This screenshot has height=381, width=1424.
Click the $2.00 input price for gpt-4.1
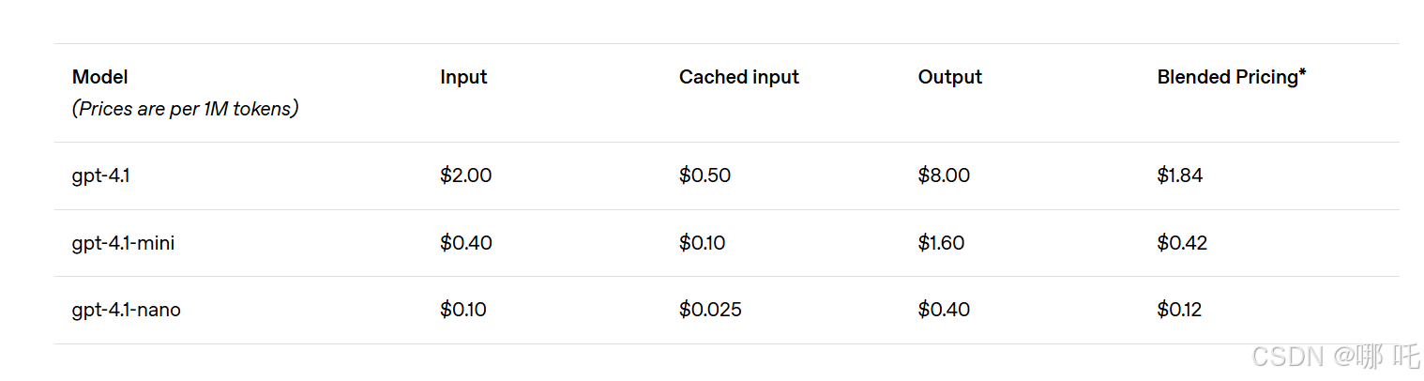click(465, 175)
